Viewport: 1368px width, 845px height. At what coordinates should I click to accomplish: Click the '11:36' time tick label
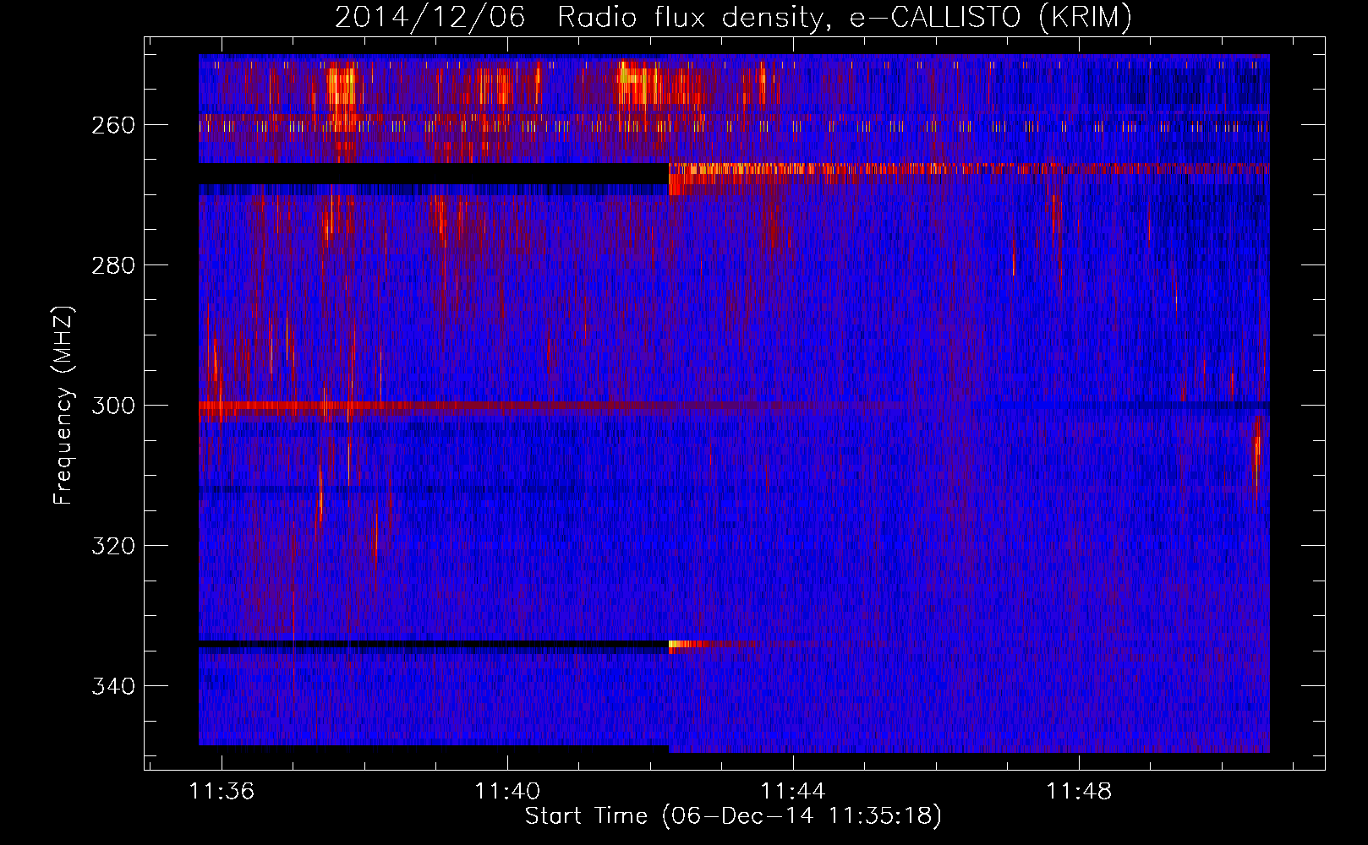[x=222, y=792]
